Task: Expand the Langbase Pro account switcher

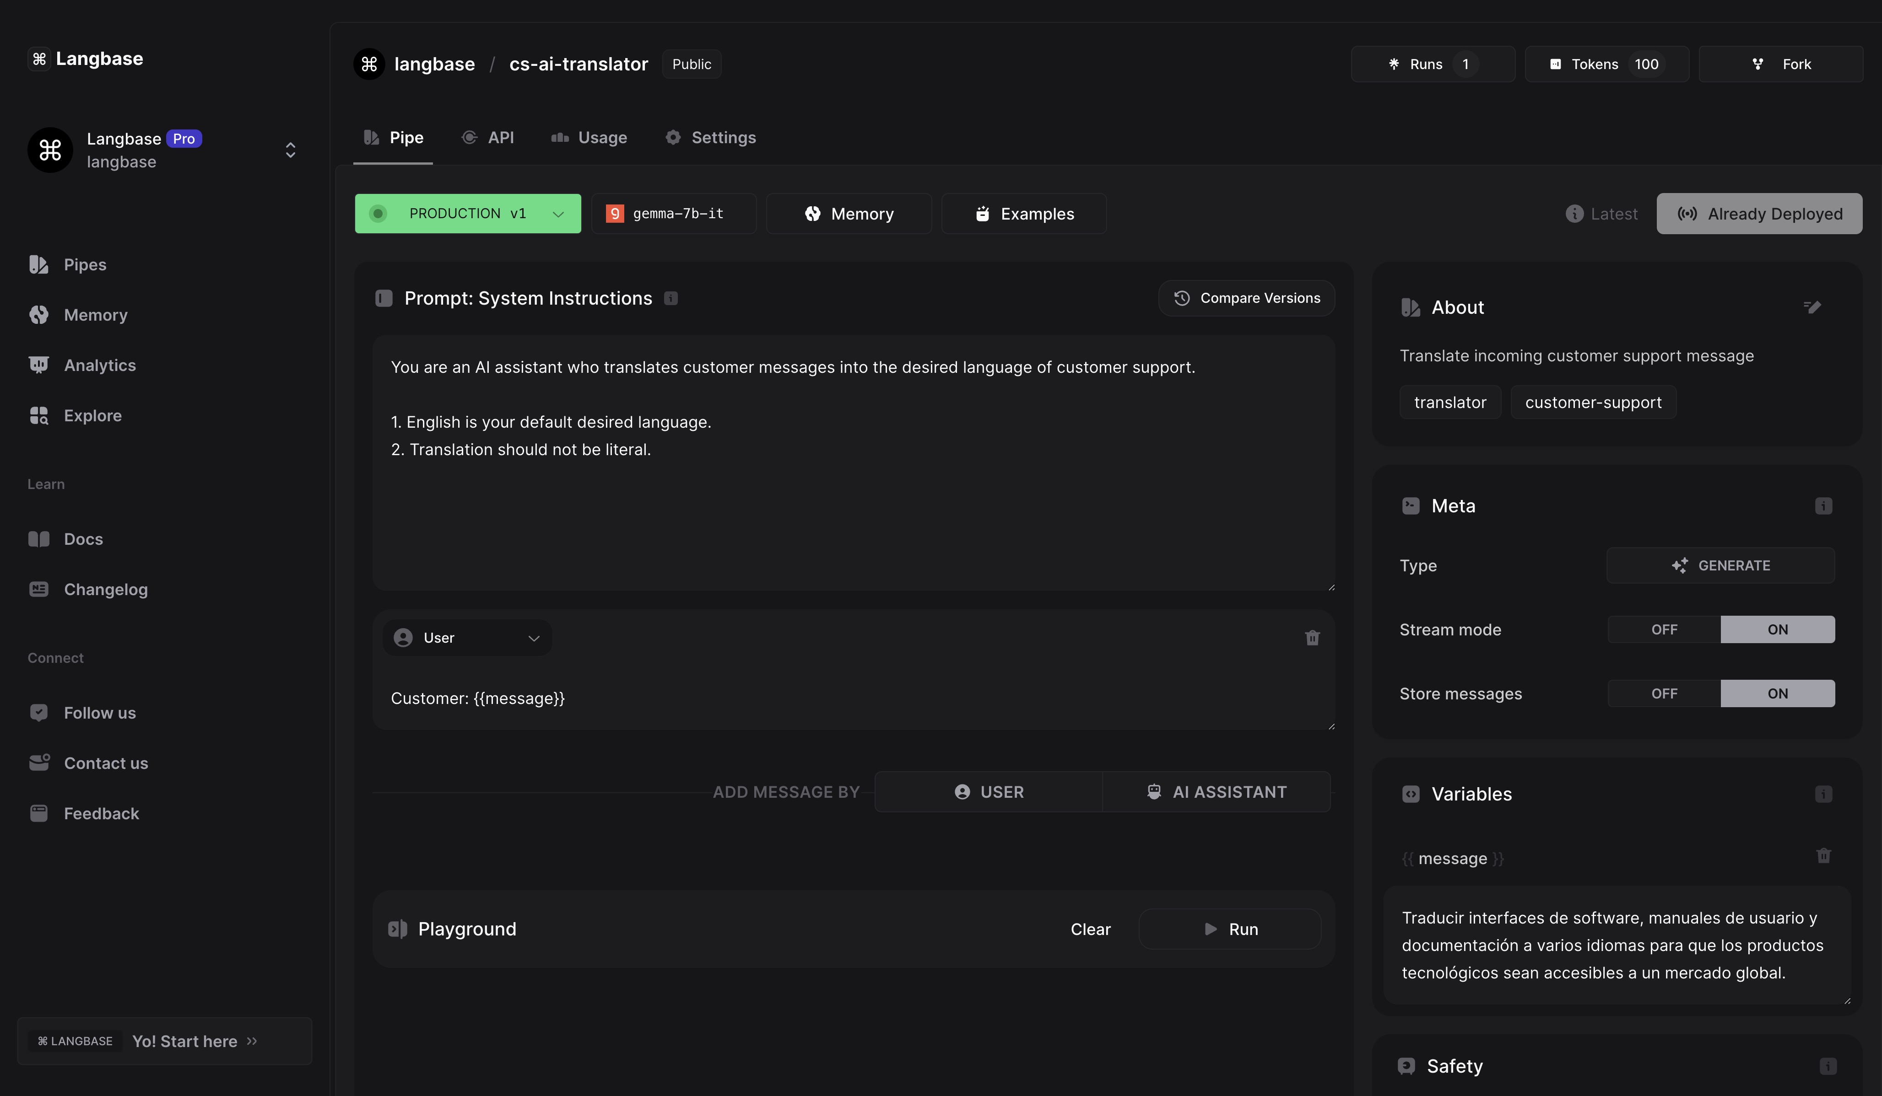Action: [x=291, y=150]
